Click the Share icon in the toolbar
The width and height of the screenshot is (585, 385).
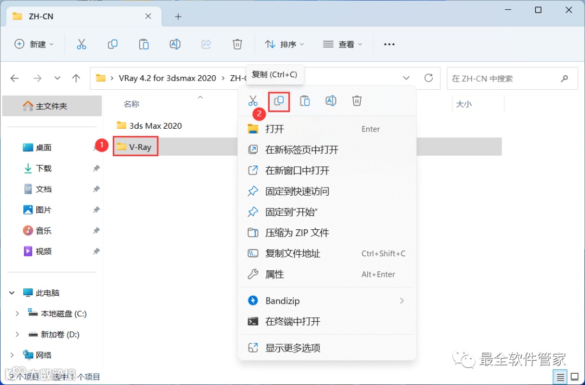click(x=206, y=44)
